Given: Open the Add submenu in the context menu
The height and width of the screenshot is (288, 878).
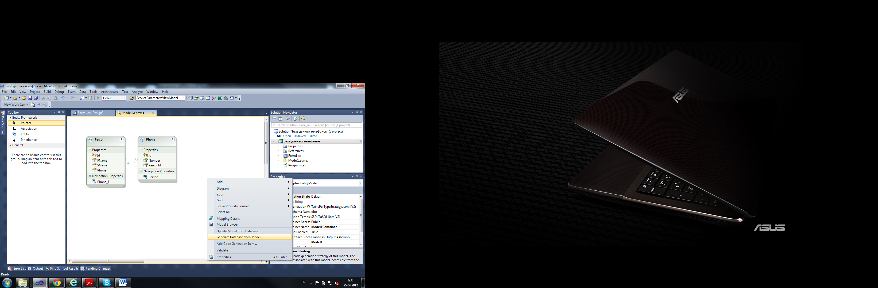Looking at the screenshot, I should [250, 182].
